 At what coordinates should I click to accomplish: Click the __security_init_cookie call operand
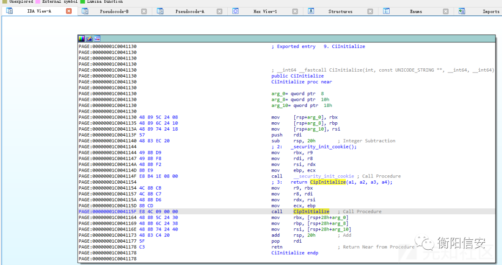point(324,176)
